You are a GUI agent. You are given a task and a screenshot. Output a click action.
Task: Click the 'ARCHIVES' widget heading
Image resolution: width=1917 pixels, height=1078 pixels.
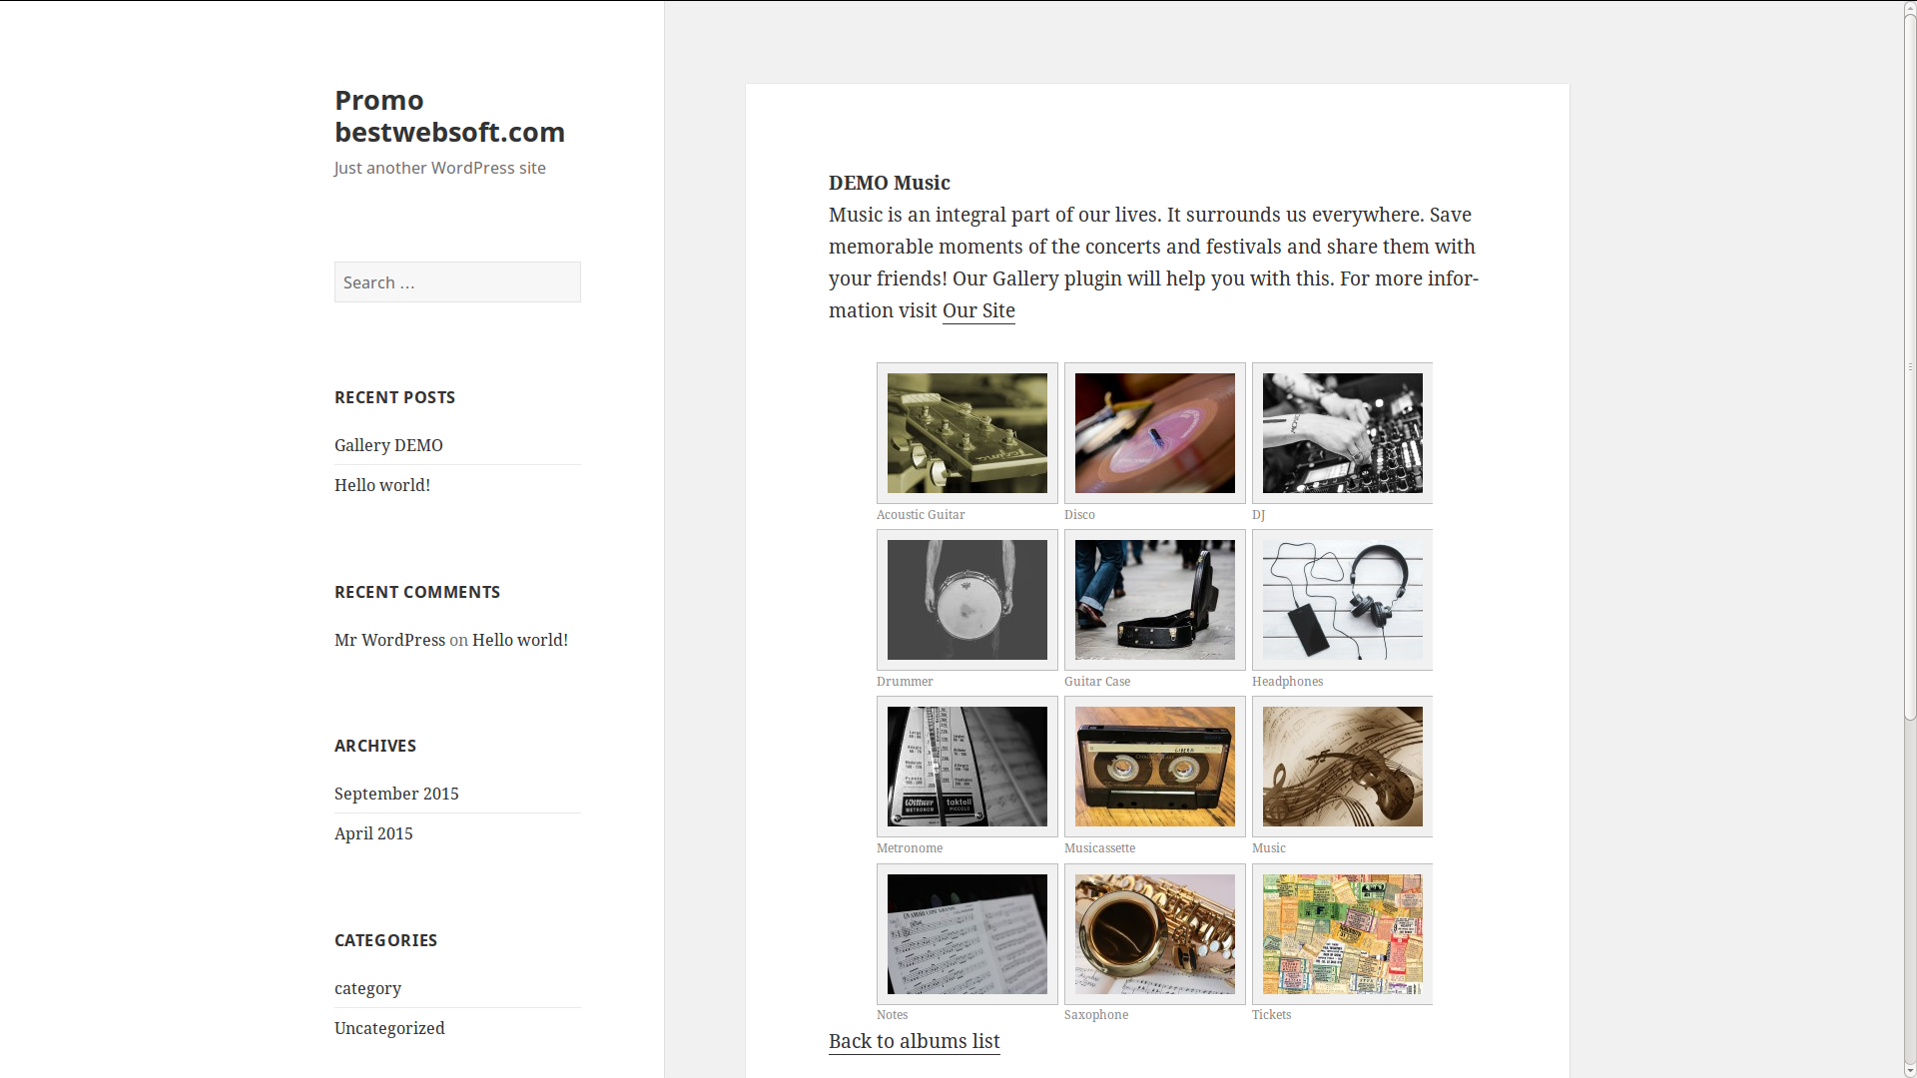374,746
